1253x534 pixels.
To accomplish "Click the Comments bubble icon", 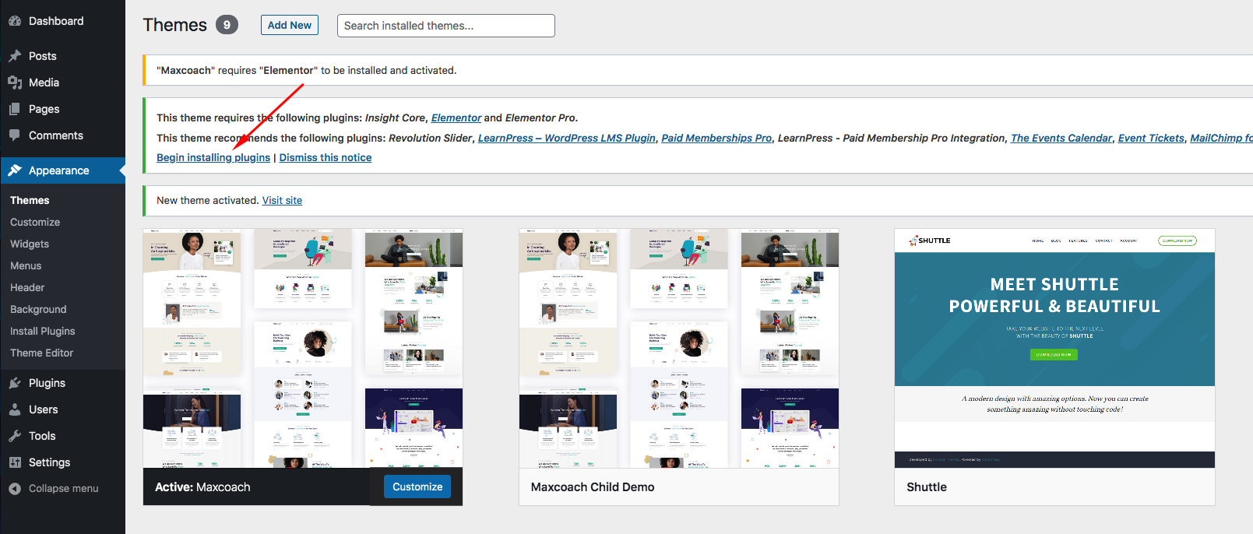I will pyautogui.click(x=15, y=135).
